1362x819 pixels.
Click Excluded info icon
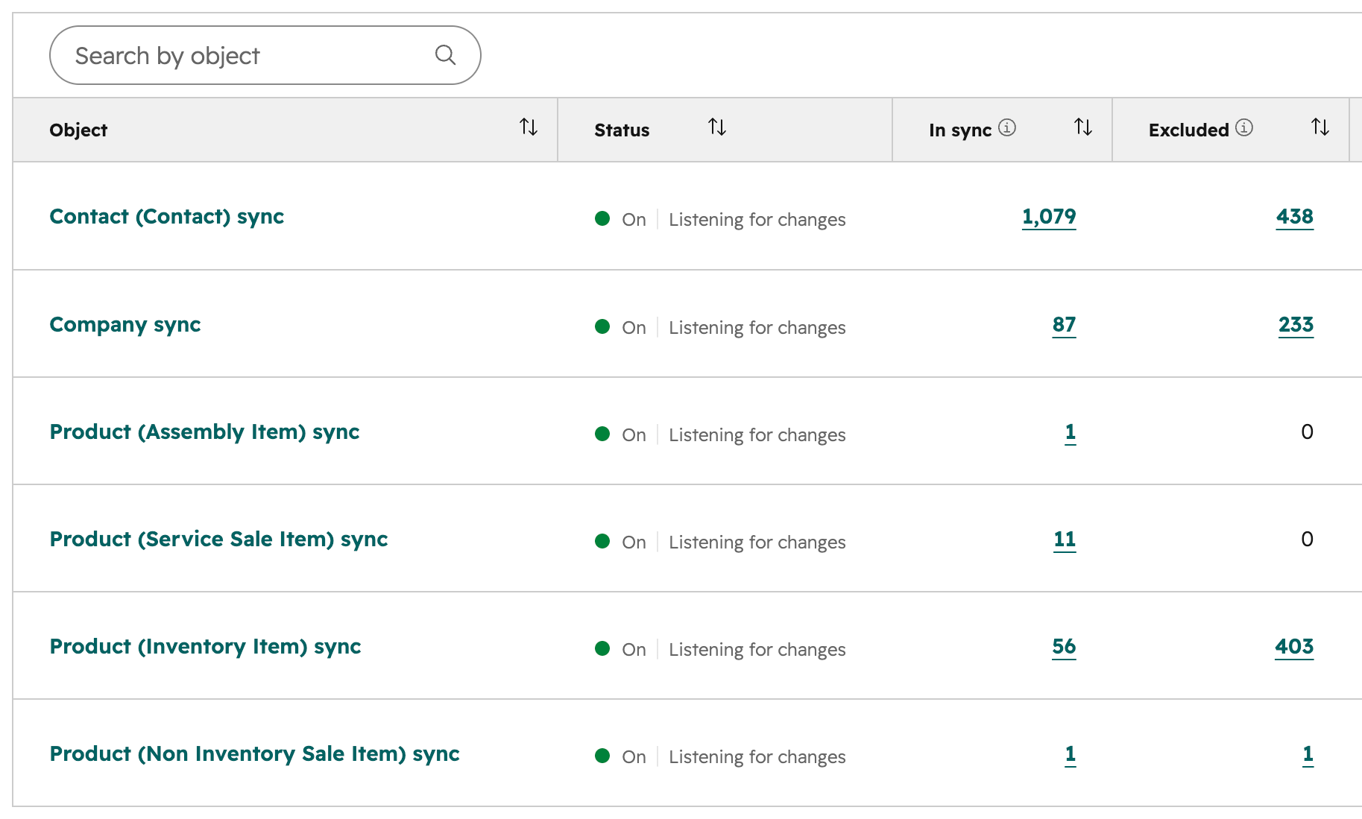(x=1244, y=127)
